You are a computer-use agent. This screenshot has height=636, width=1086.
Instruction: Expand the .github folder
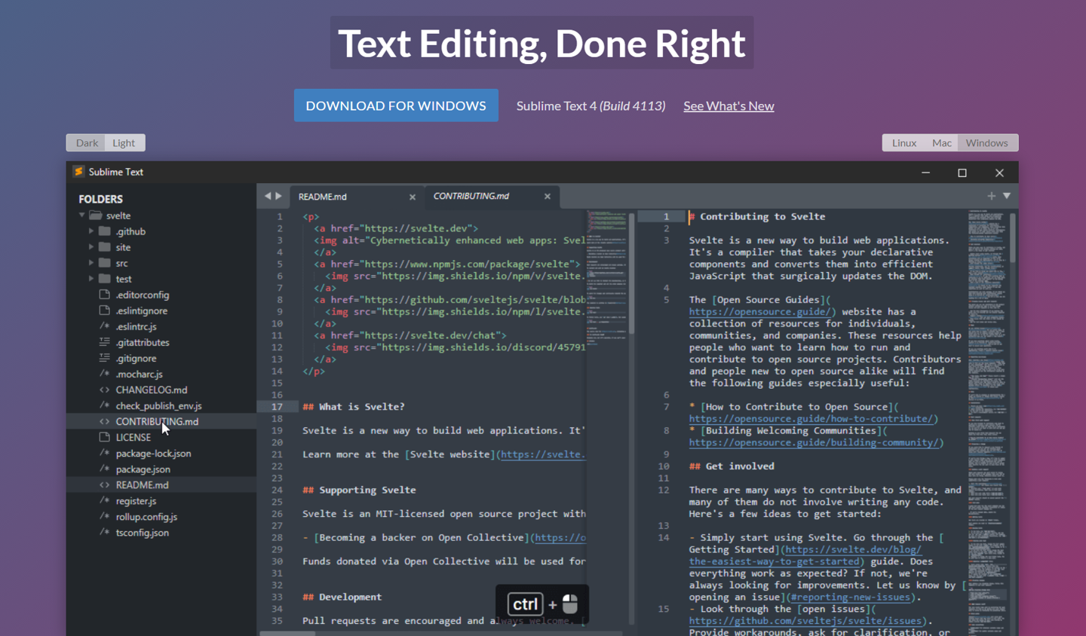point(91,231)
